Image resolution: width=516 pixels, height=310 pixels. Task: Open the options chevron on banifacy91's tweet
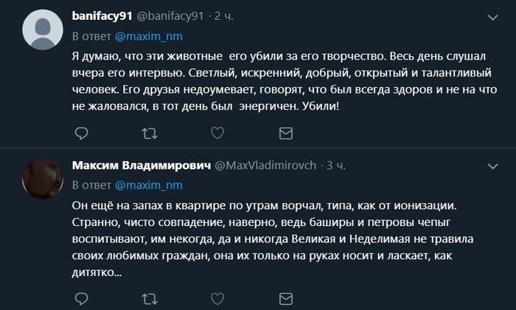click(492, 15)
